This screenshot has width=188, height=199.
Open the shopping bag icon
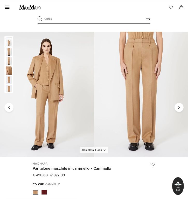point(181,7)
